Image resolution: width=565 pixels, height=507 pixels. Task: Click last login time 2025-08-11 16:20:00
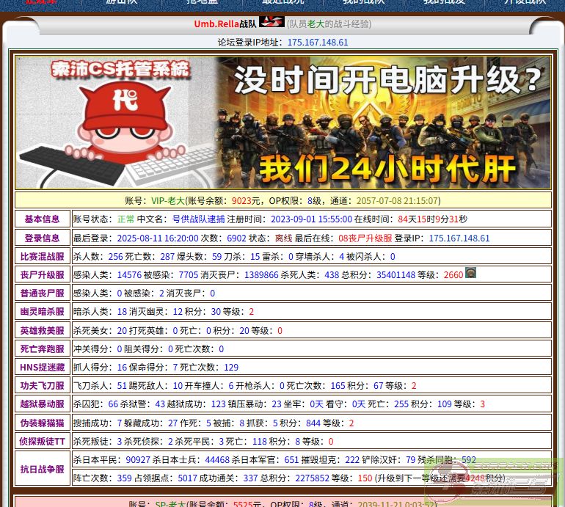(x=158, y=238)
